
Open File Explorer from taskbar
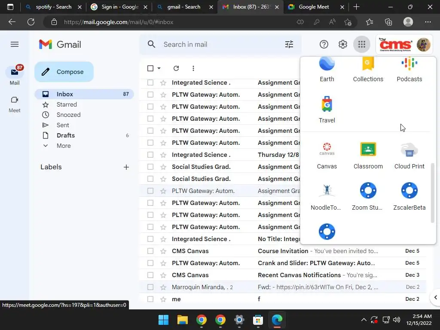182,320
